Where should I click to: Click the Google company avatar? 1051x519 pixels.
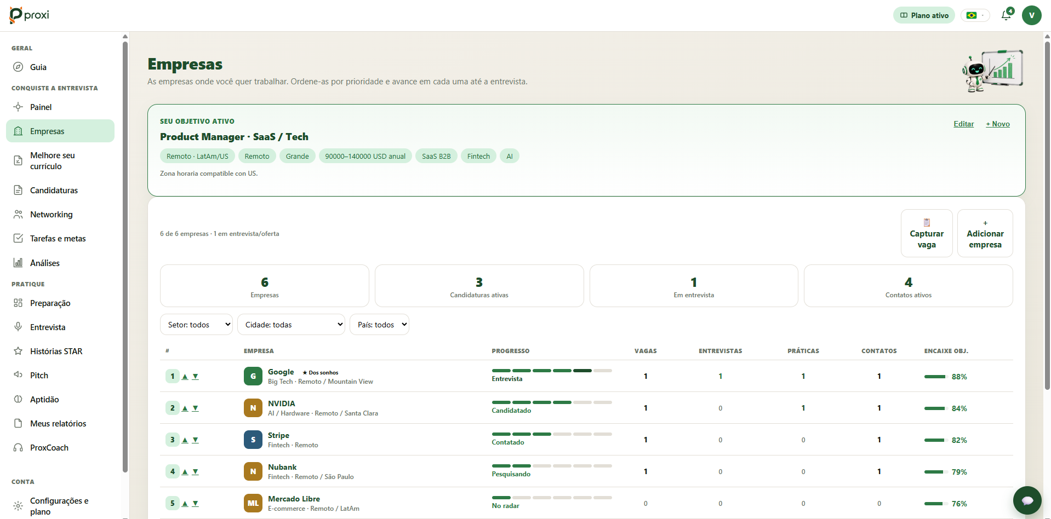click(253, 376)
